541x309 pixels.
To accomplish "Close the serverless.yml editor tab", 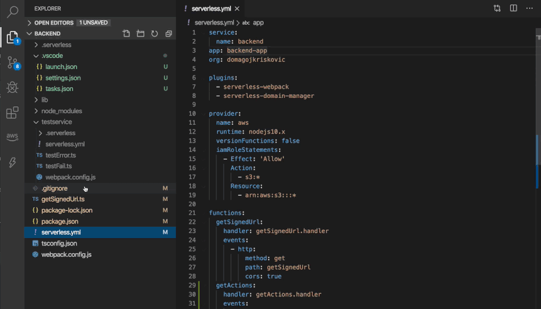I will pos(237,8).
